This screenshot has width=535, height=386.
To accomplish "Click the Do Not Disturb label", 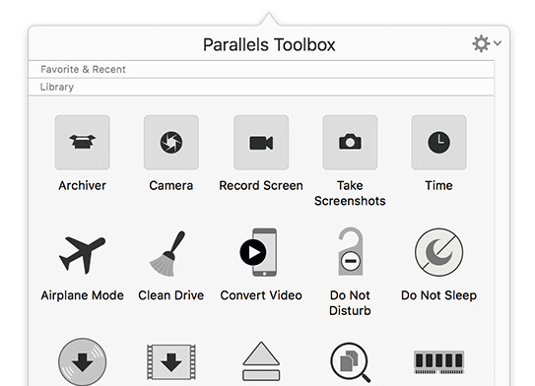I will pyautogui.click(x=350, y=303).
